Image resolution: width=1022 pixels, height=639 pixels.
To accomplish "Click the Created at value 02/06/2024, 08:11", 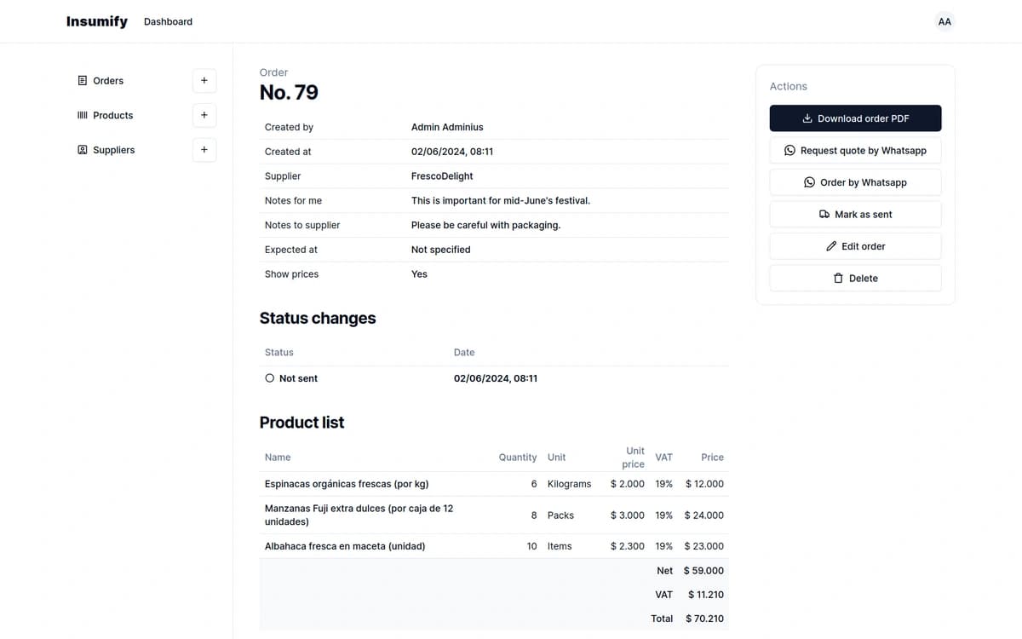I will 452,152.
